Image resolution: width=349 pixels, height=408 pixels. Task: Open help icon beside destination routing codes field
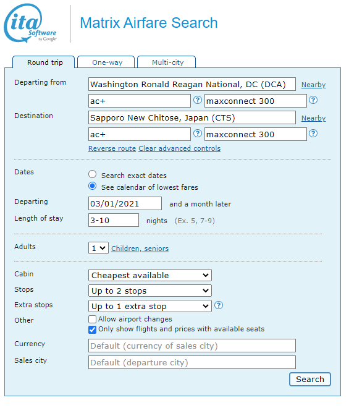[198, 134]
